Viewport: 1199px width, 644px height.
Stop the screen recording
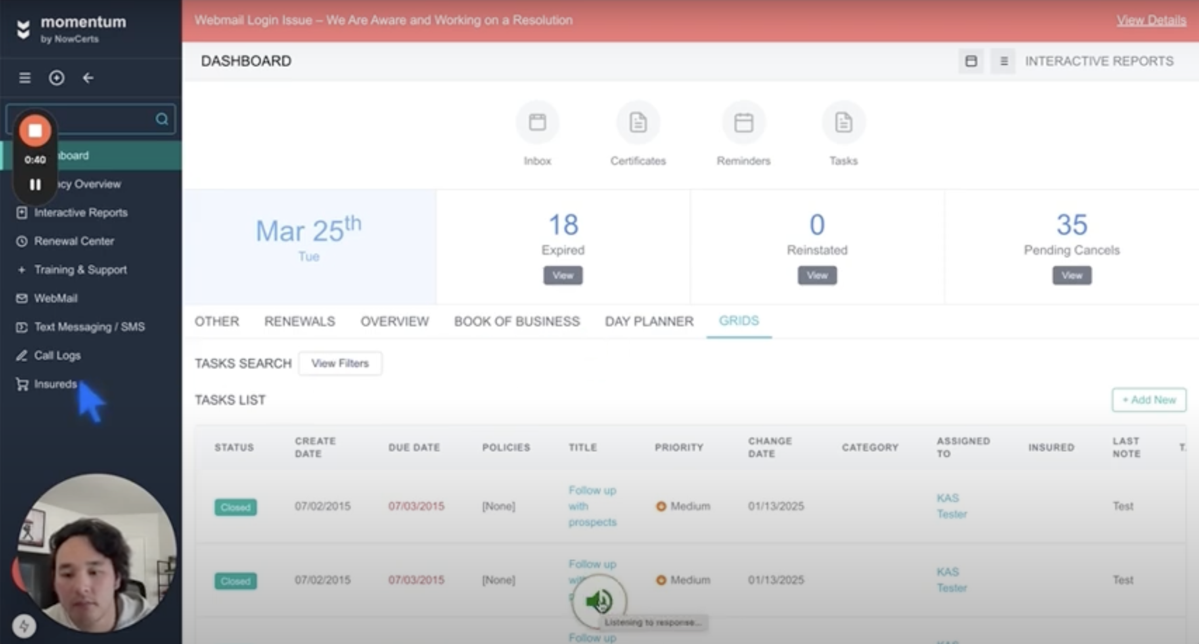[35, 131]
